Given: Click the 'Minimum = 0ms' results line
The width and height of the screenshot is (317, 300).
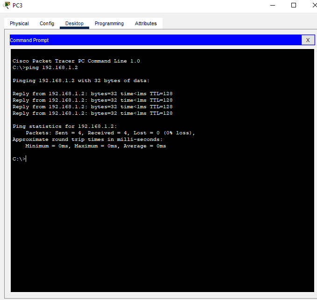Looking at the screenshot, I should click(96, 146).
